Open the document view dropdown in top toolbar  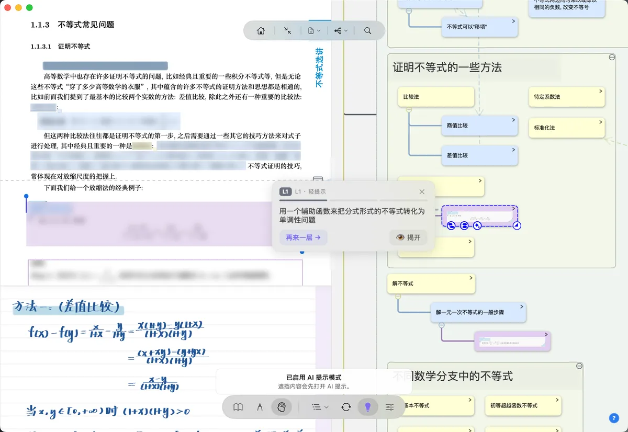coord(315,31)
